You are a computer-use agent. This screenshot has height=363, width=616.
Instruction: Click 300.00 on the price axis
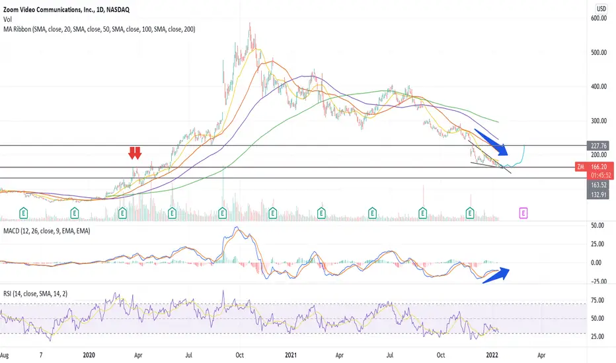(599, 121)
